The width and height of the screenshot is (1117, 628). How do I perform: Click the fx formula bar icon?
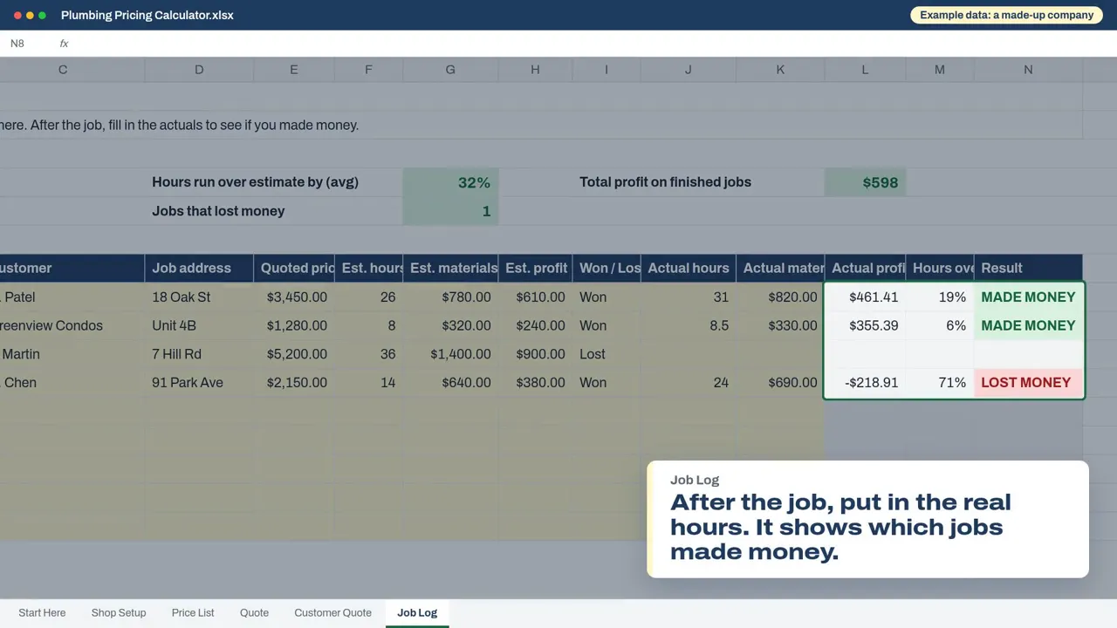(x=64, y=44)
